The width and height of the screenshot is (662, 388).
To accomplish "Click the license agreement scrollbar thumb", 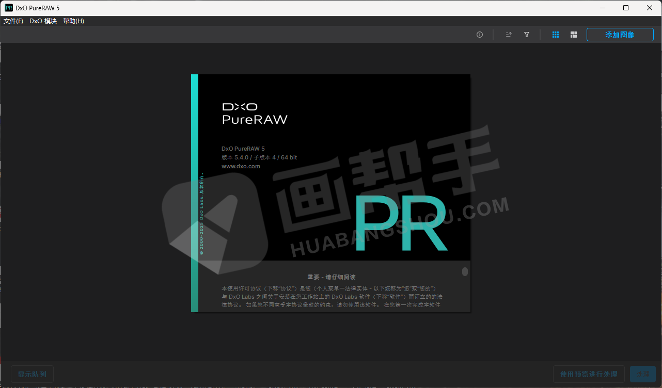I will [x=465, y=271].
